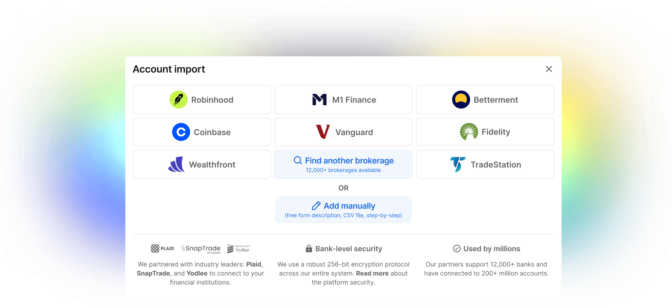Click the Used by millions heading text
The image size is (672, 308).
[x=492, y=249]
